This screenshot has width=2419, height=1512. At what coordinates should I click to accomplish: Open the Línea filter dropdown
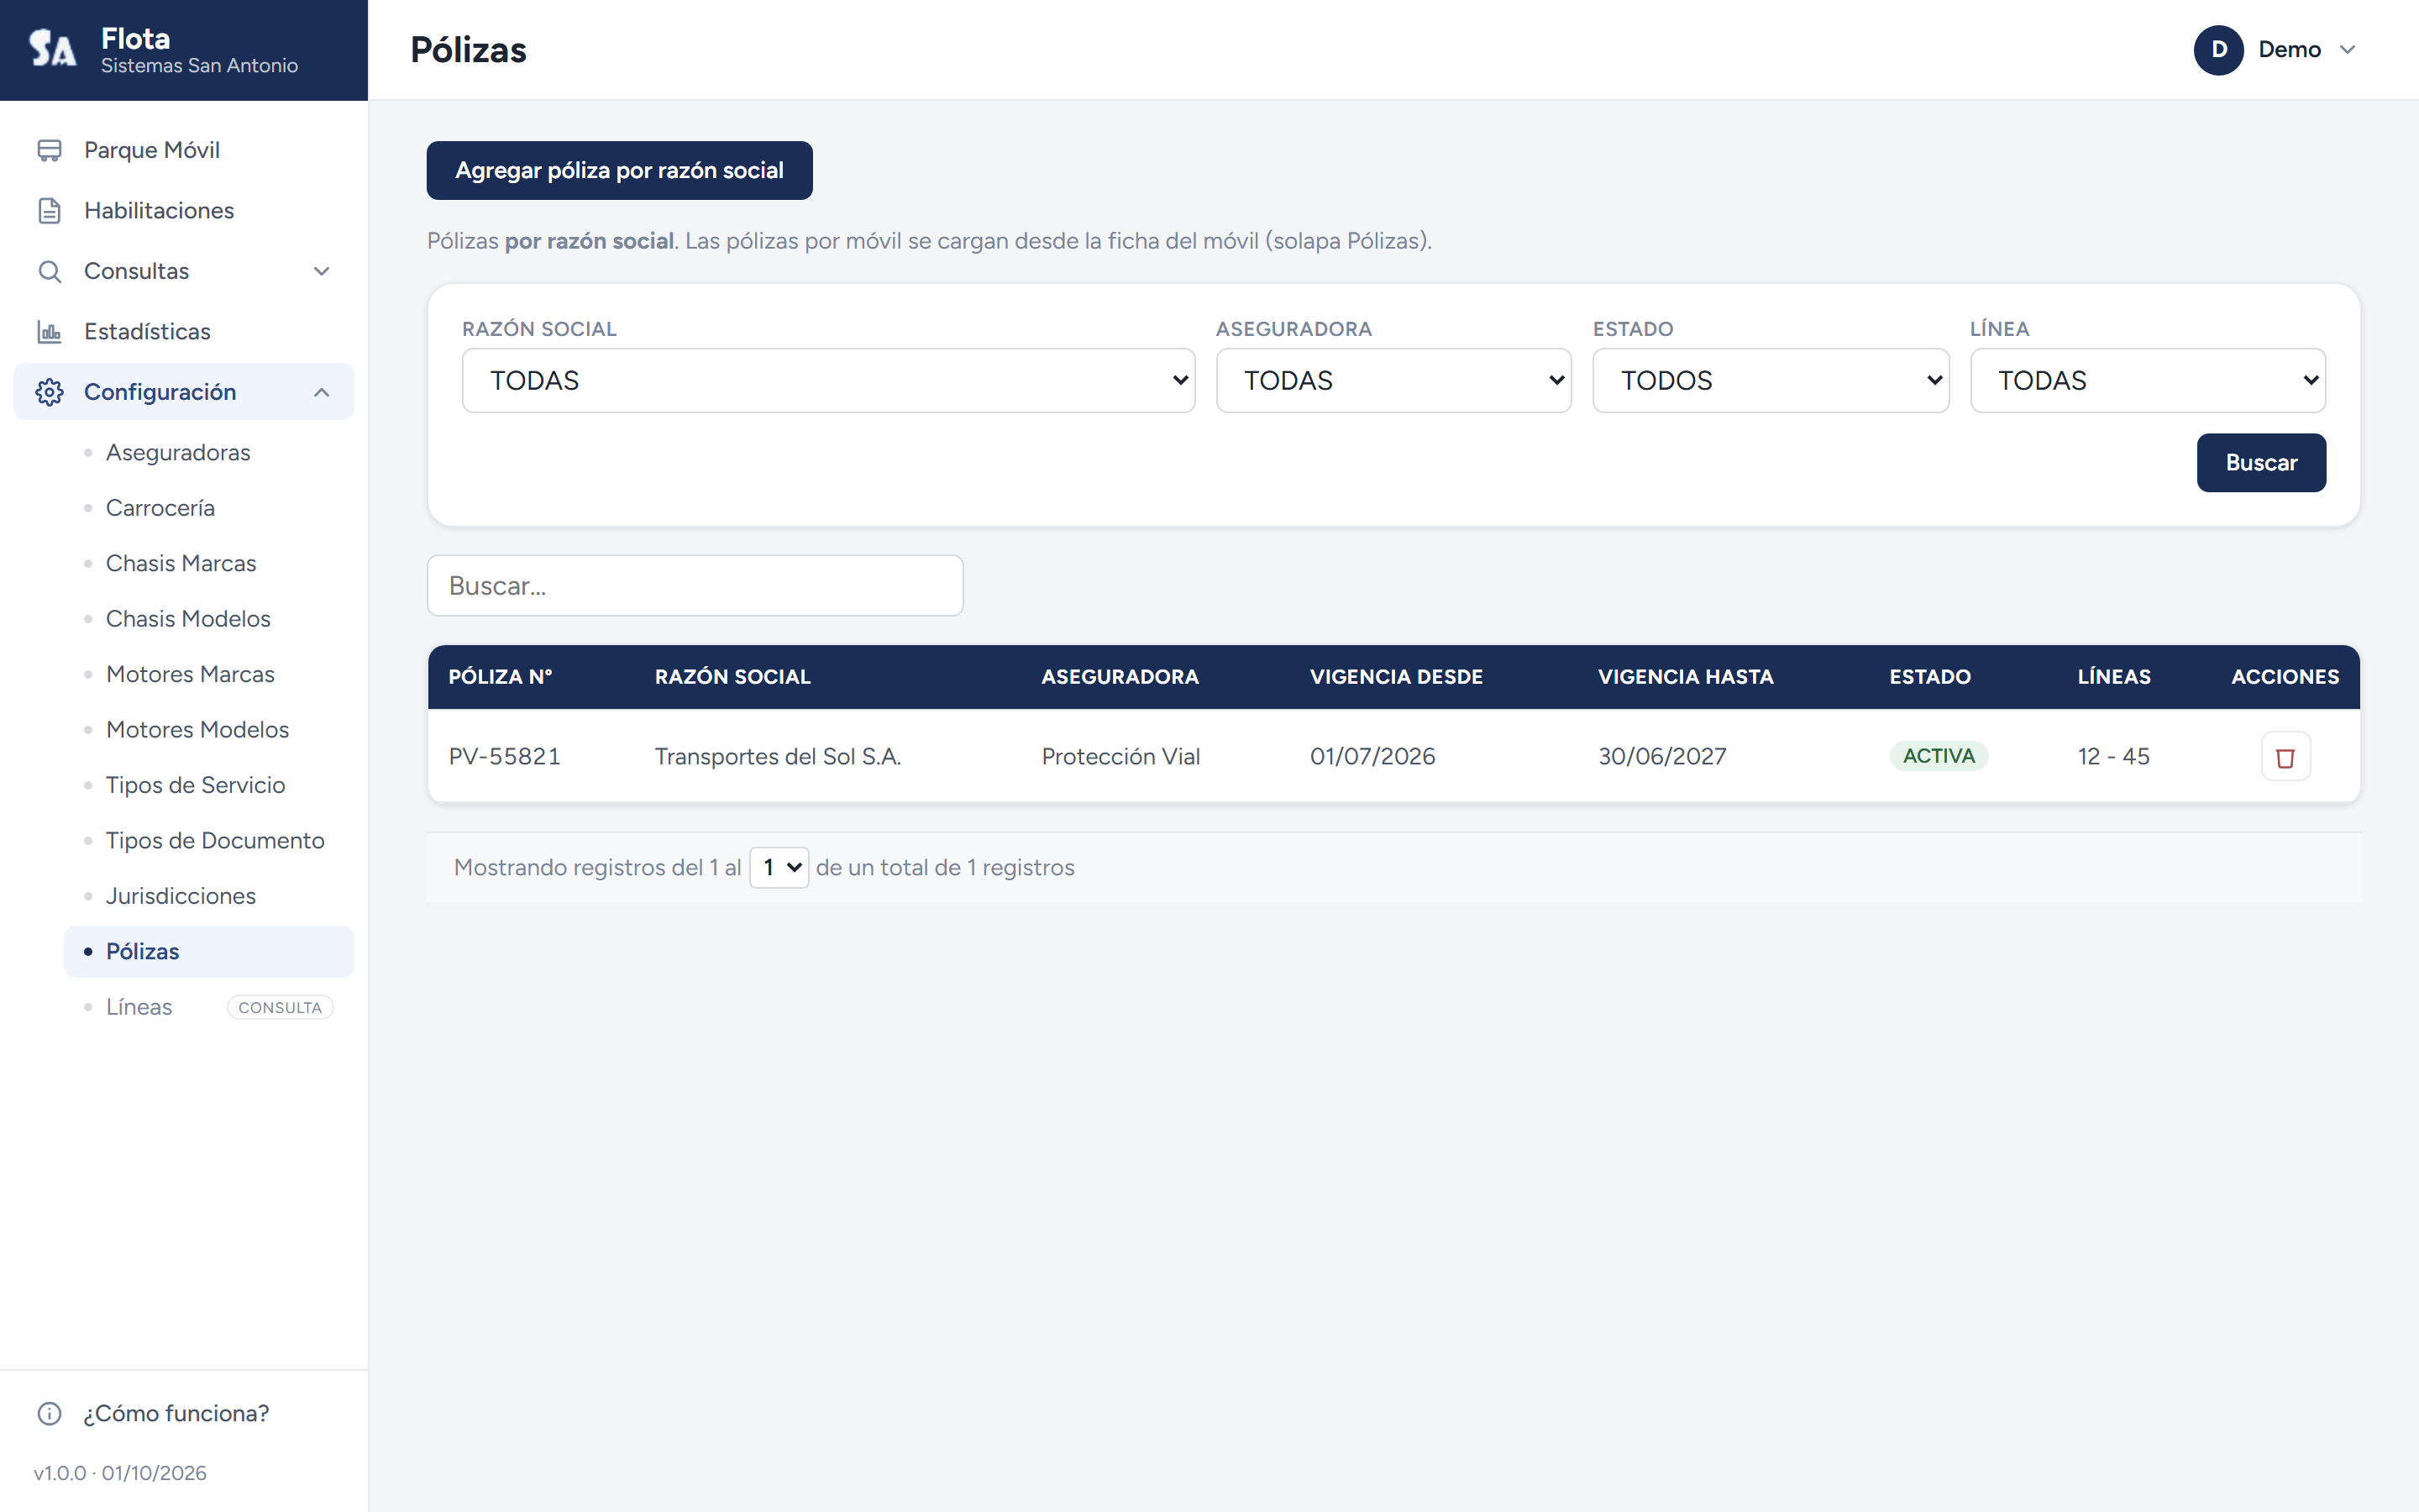2147,380
